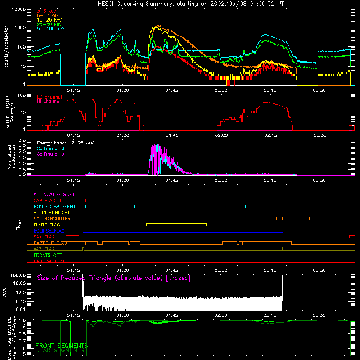360x360 pixels.
Task: Click the 3.0 modulation y-axis value
Action: click(22, 140)
